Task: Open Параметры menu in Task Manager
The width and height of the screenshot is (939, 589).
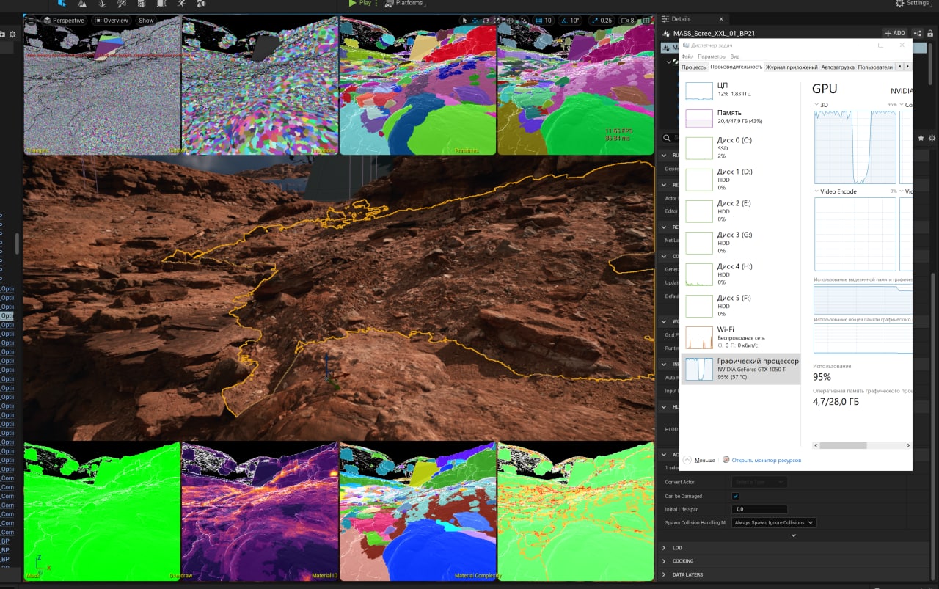Action: [712, 56]
